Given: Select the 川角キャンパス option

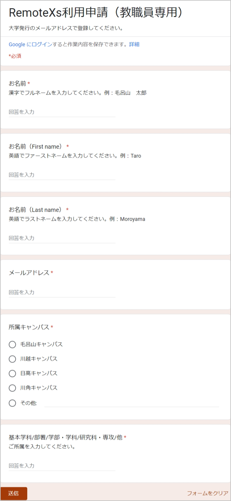Looking at the screenshot, I should point(12,388).
